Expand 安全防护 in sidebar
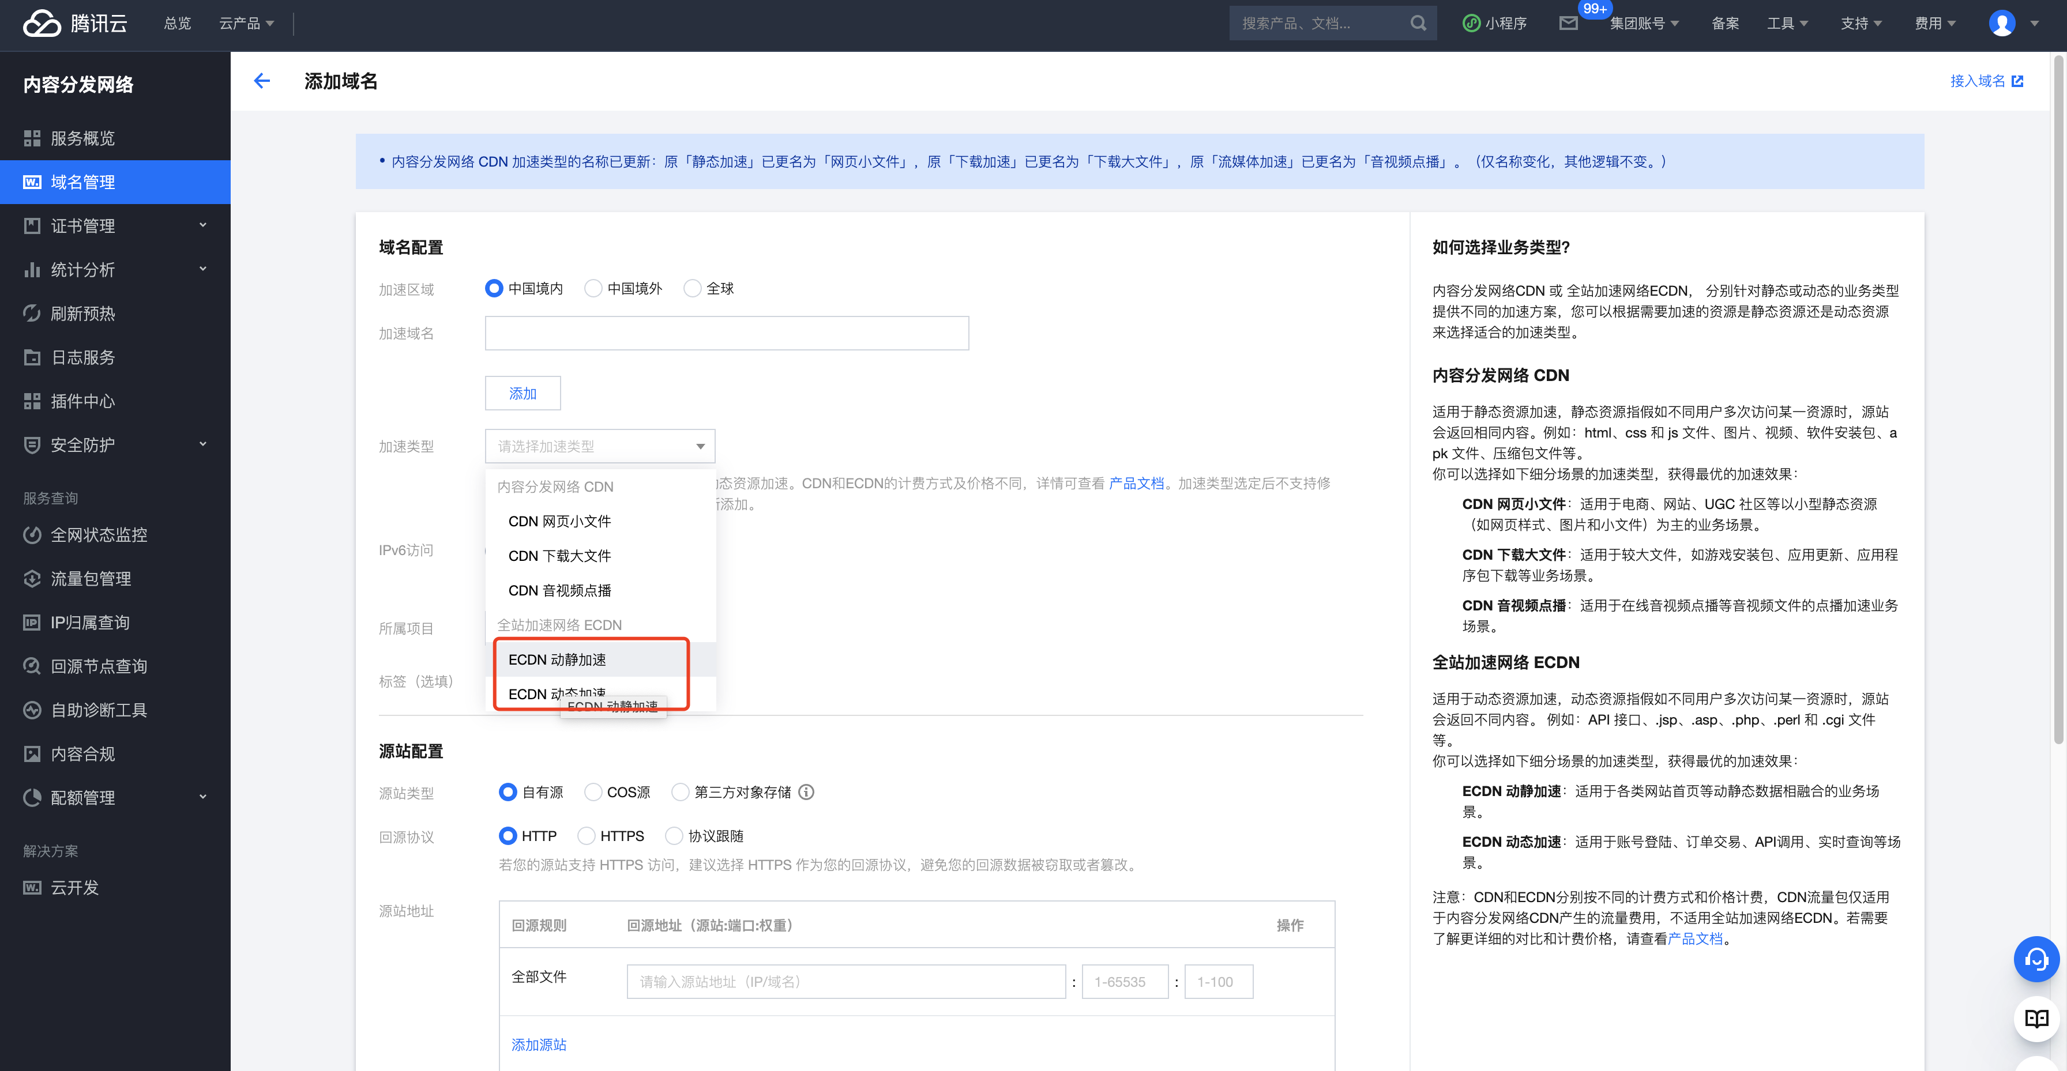The image size is (2067, 1071). click(202, 444)
